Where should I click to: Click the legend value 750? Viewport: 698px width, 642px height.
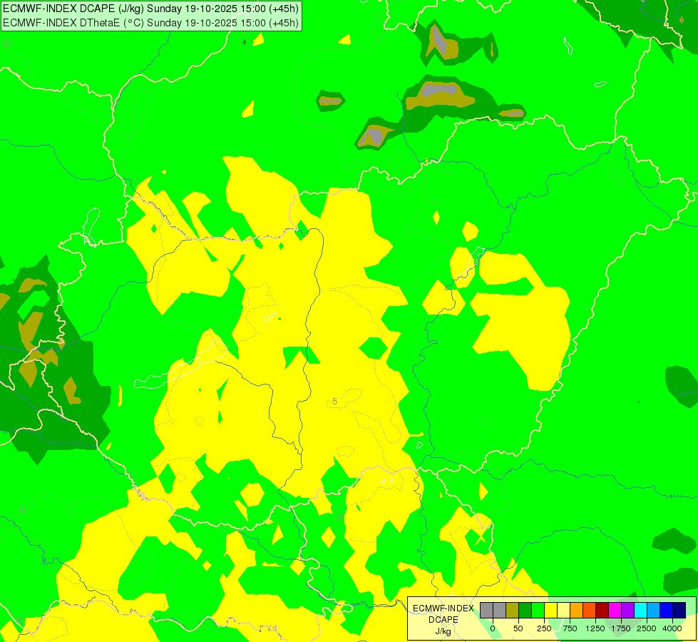click(x=570, y=628)
